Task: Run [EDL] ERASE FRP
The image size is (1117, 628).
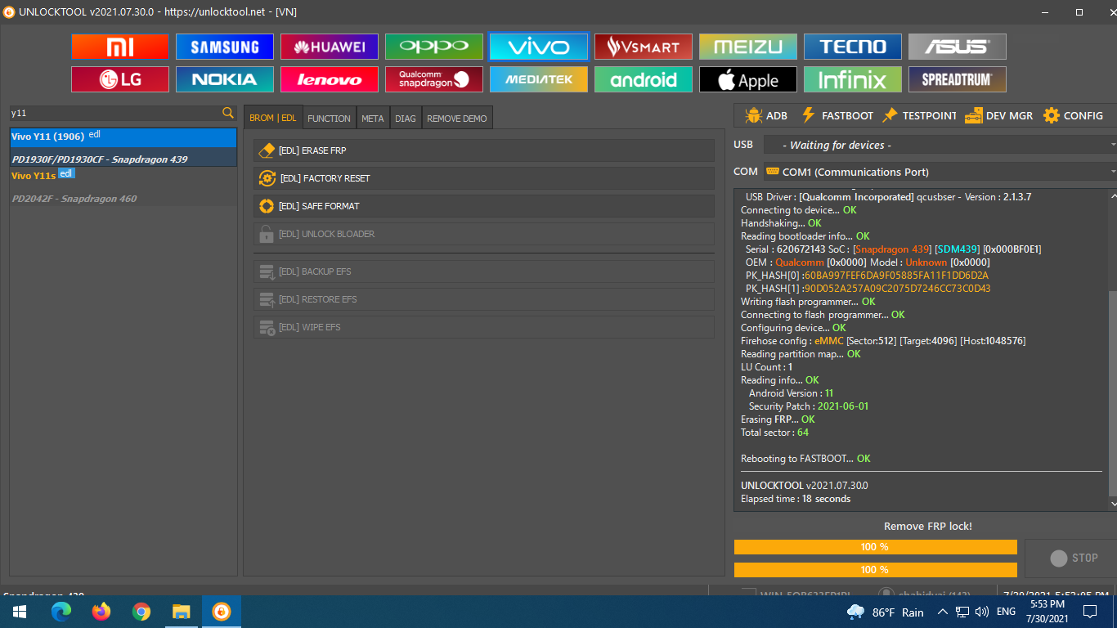Action: tap(484, 150)
